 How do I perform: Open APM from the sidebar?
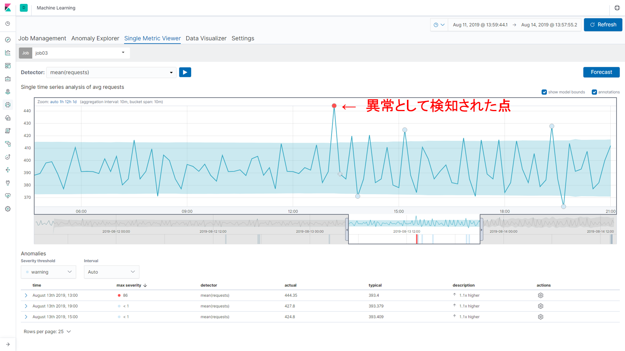[x=8, y=144]
